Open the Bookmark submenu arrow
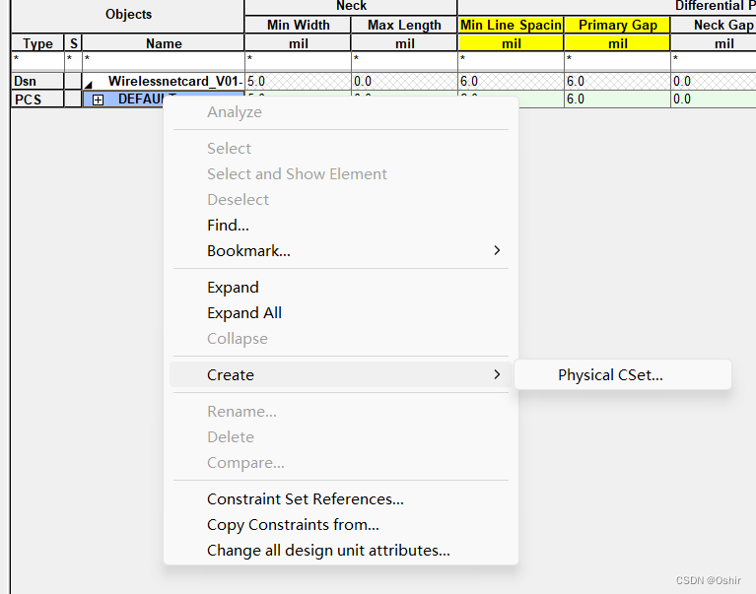Viewport: 756px width, 594px height. (x=497, y=251)
